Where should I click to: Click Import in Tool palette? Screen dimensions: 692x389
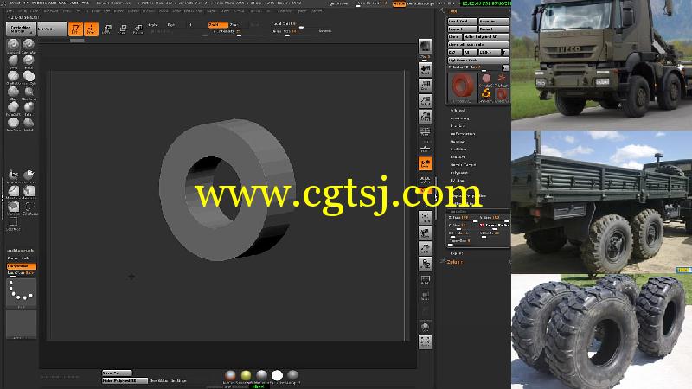(x=463, y=29)
